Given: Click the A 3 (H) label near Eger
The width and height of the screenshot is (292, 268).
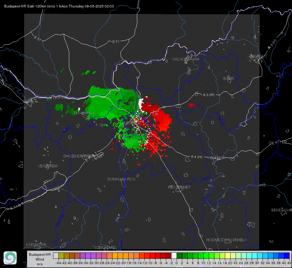Looking at the screenshot, I should click(208, 95).
